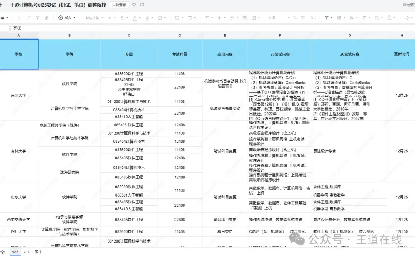Click the merge cells icon
415x256 pixels.
(254, 18)
